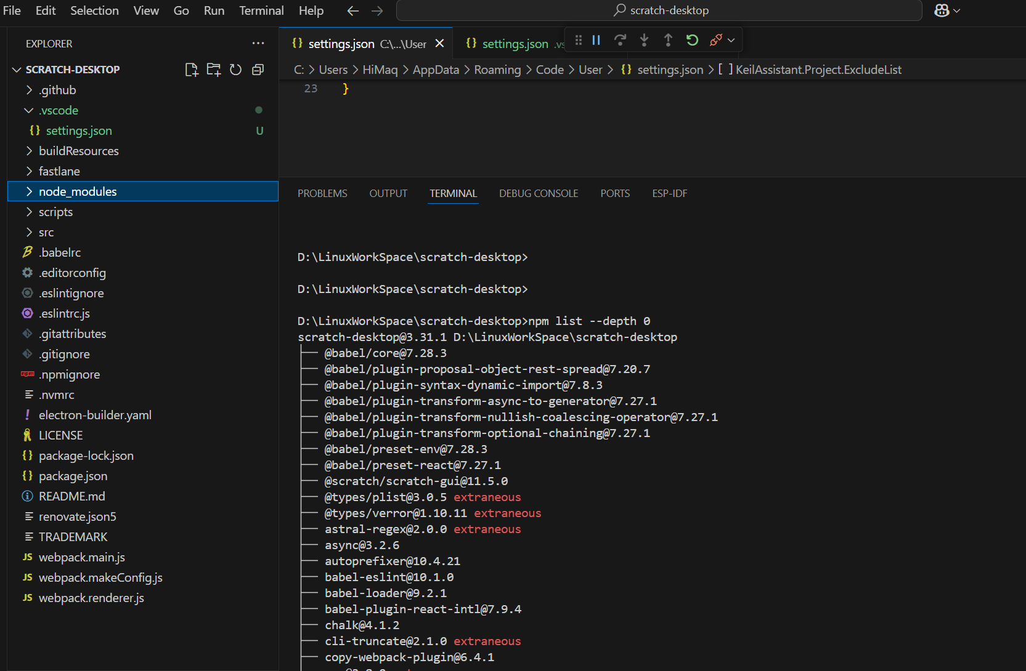The height and width of the screenshot is (671, 1026).
Task: Open electron-builder.yaml
Action: click(143, 415)
